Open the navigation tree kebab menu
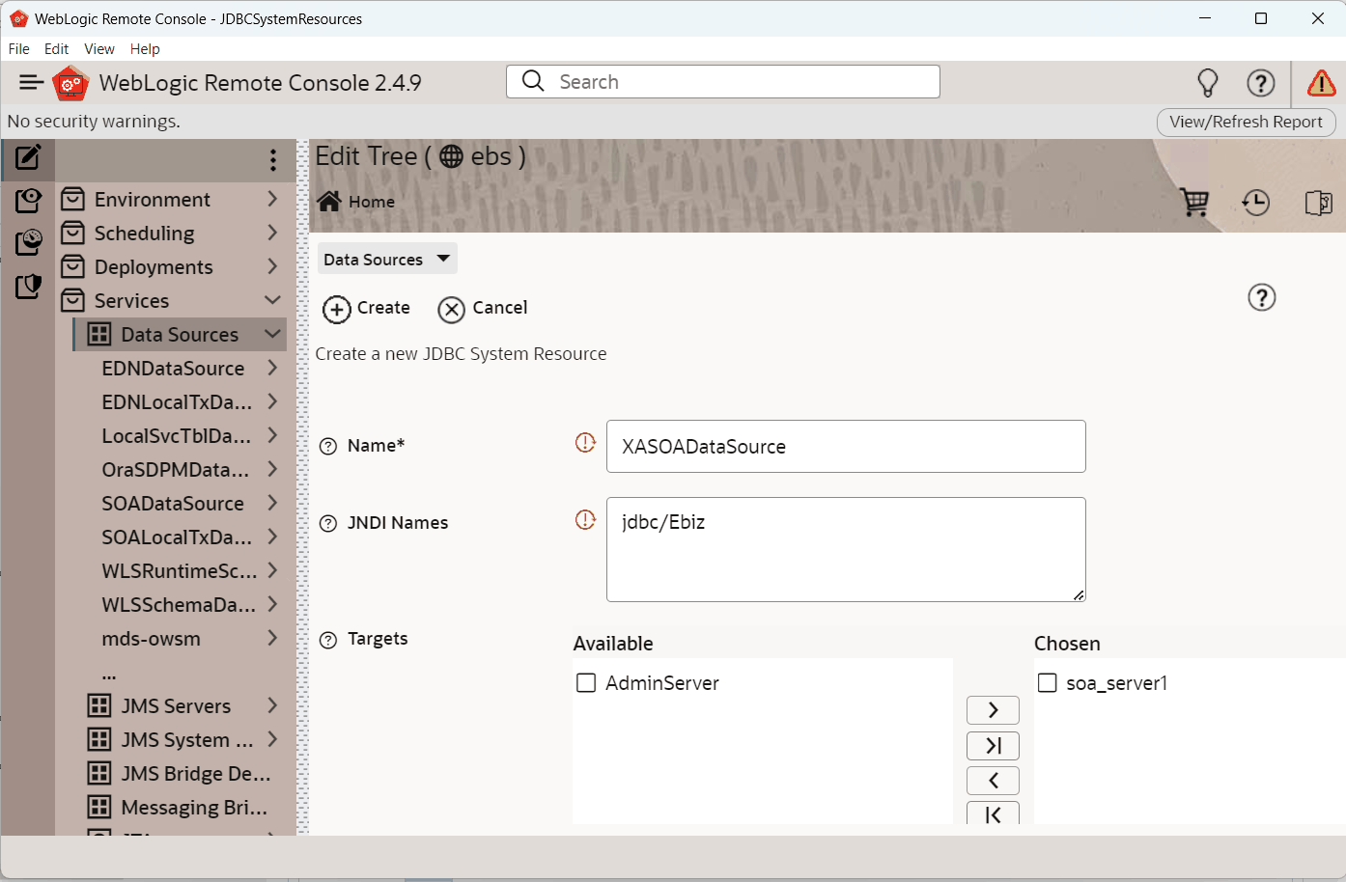1346x882 pixels. click(x=273, y=160)
